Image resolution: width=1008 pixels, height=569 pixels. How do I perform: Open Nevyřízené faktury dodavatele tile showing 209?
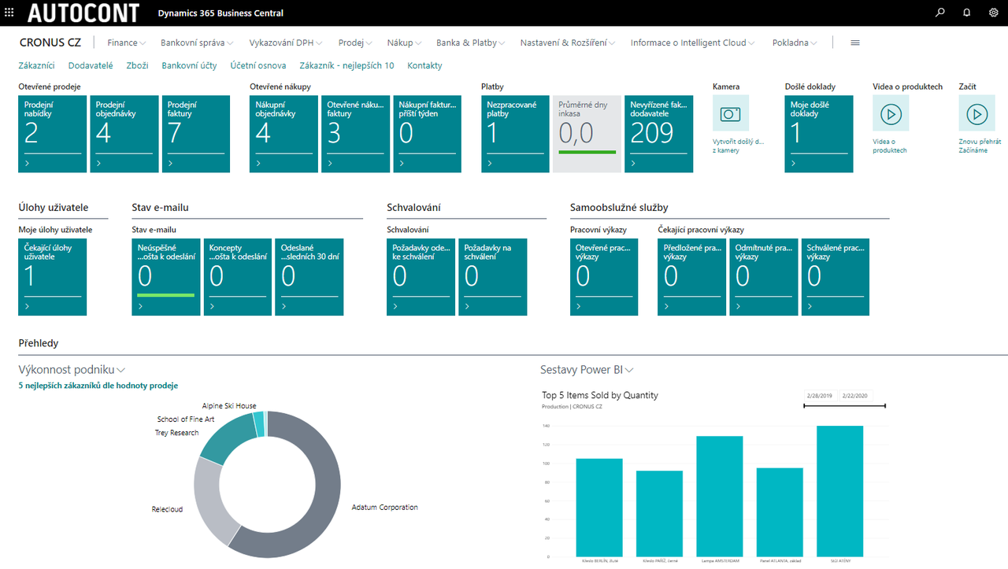click(x=658, y=134)
